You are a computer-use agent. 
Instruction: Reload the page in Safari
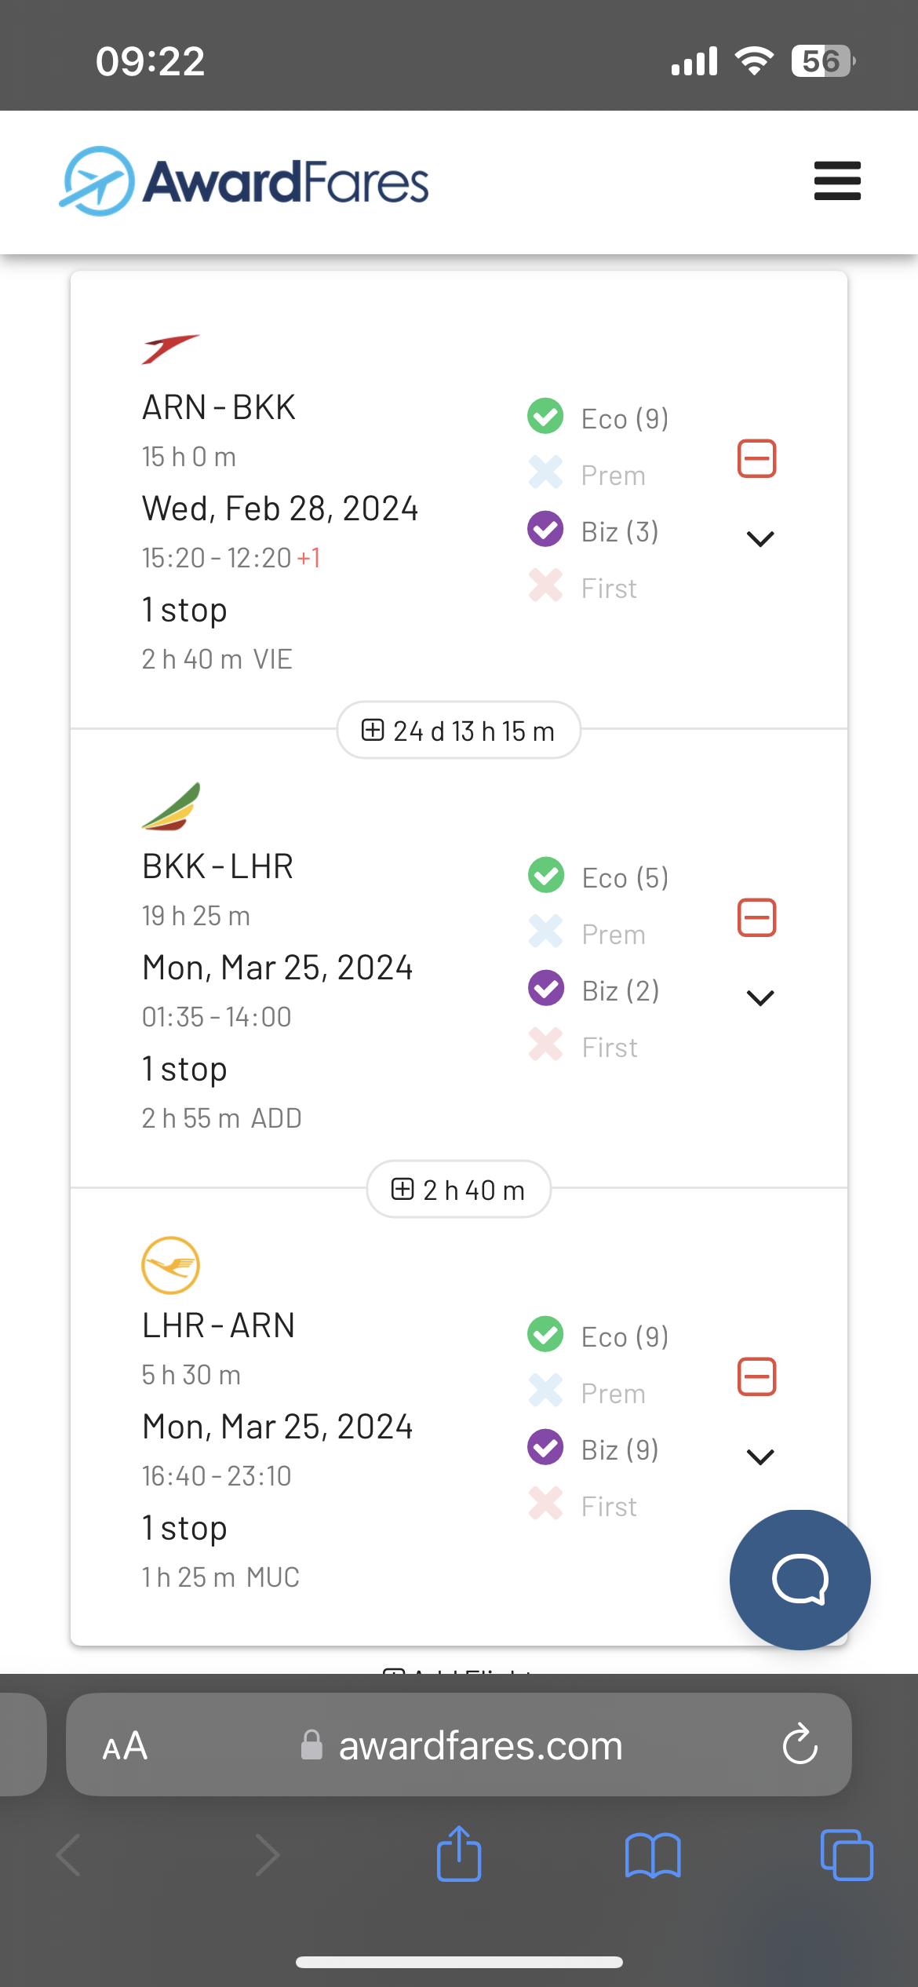click(x=800, y=1745)
